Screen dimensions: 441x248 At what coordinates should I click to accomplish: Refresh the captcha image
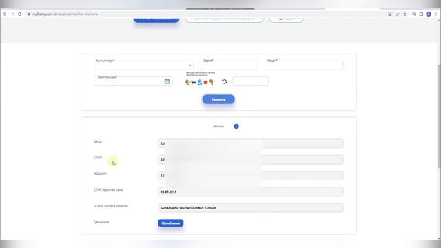pos(225,82)
